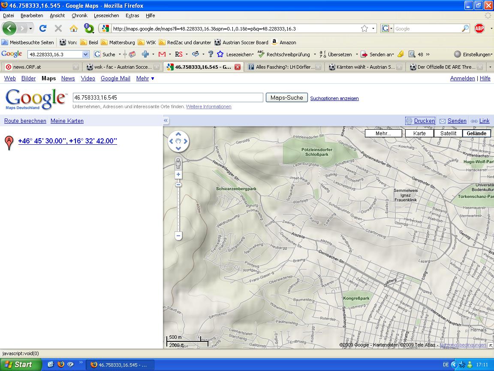Viewport: 494px width, 371px height.
Task: Run search with the magnifier in Google search box
Action: point(465,28)
